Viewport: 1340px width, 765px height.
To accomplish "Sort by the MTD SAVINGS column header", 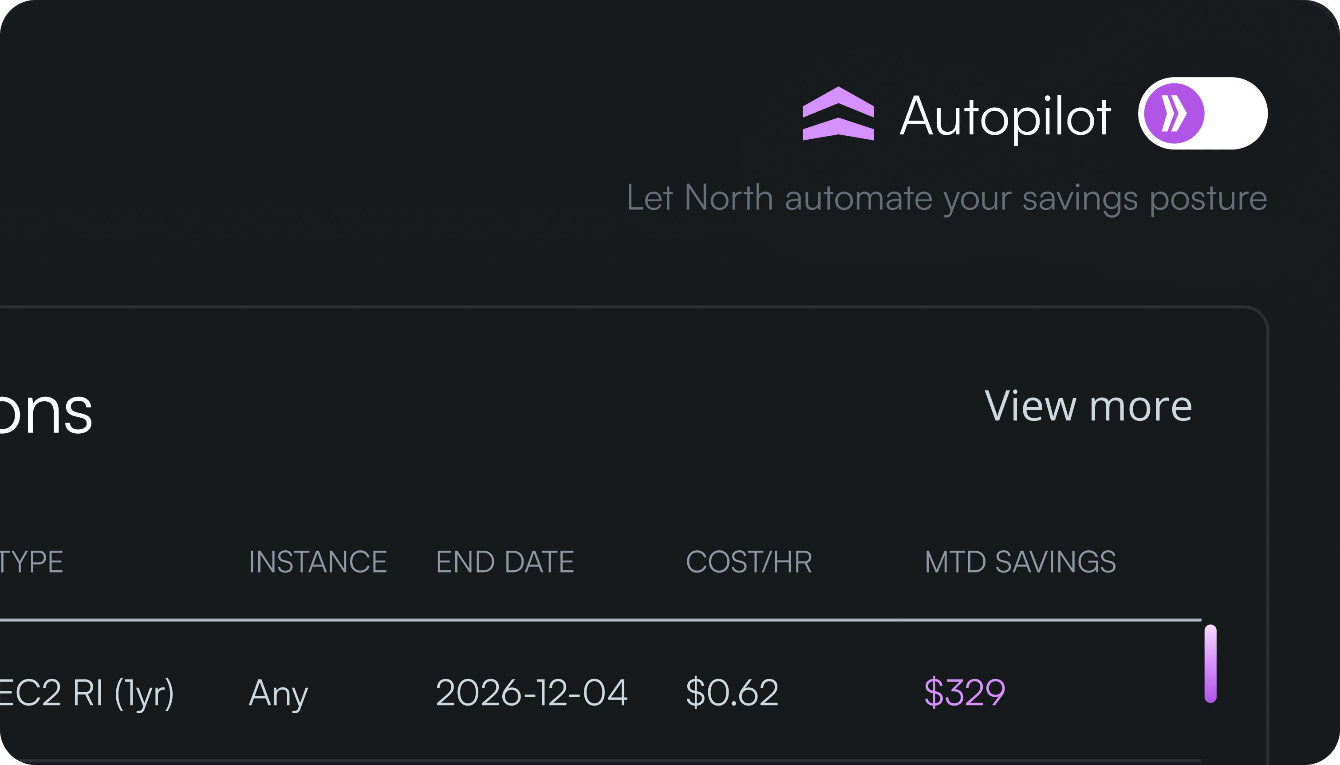I will (1020, 562).
